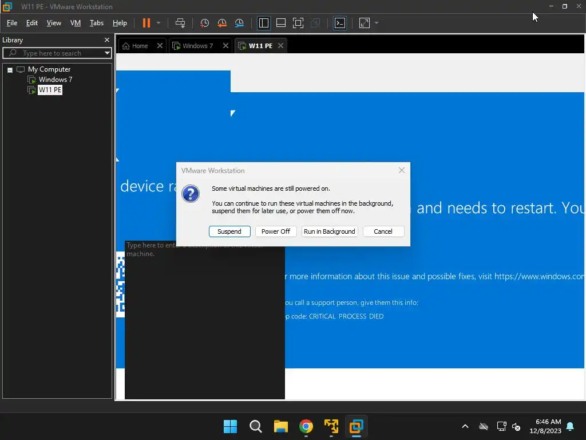Click the Power Off button
586x440 pixels.
276,231
